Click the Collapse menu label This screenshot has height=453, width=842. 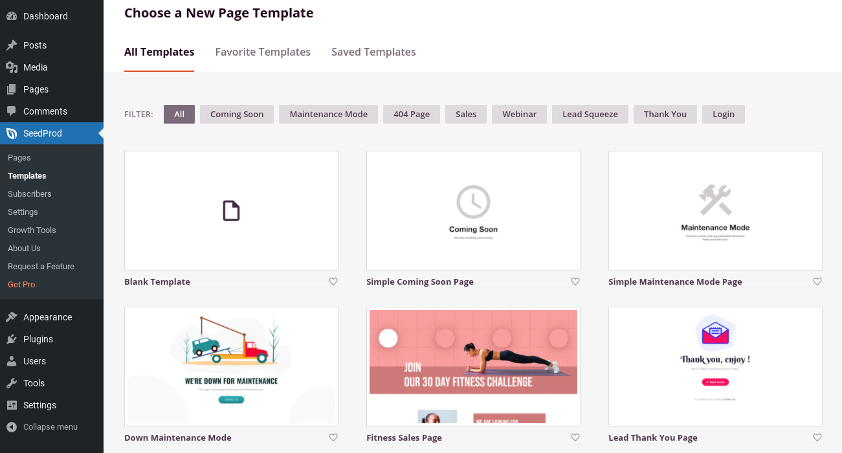point(50,427)
